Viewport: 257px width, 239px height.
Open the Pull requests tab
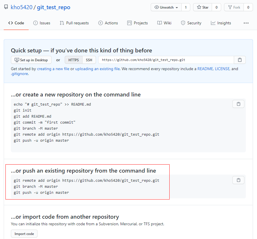[74, 23]
